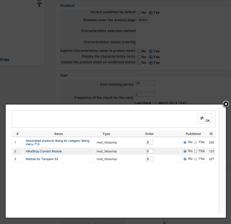Click the Type column header
Image resolution: width=231 pixels, height=224 pixels.
pos(106,134)
